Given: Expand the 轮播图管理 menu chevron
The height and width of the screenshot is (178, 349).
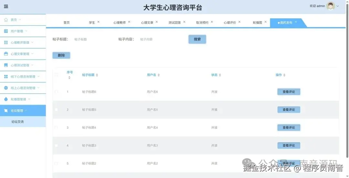Looking at the screenshot, I should [29, 99].
